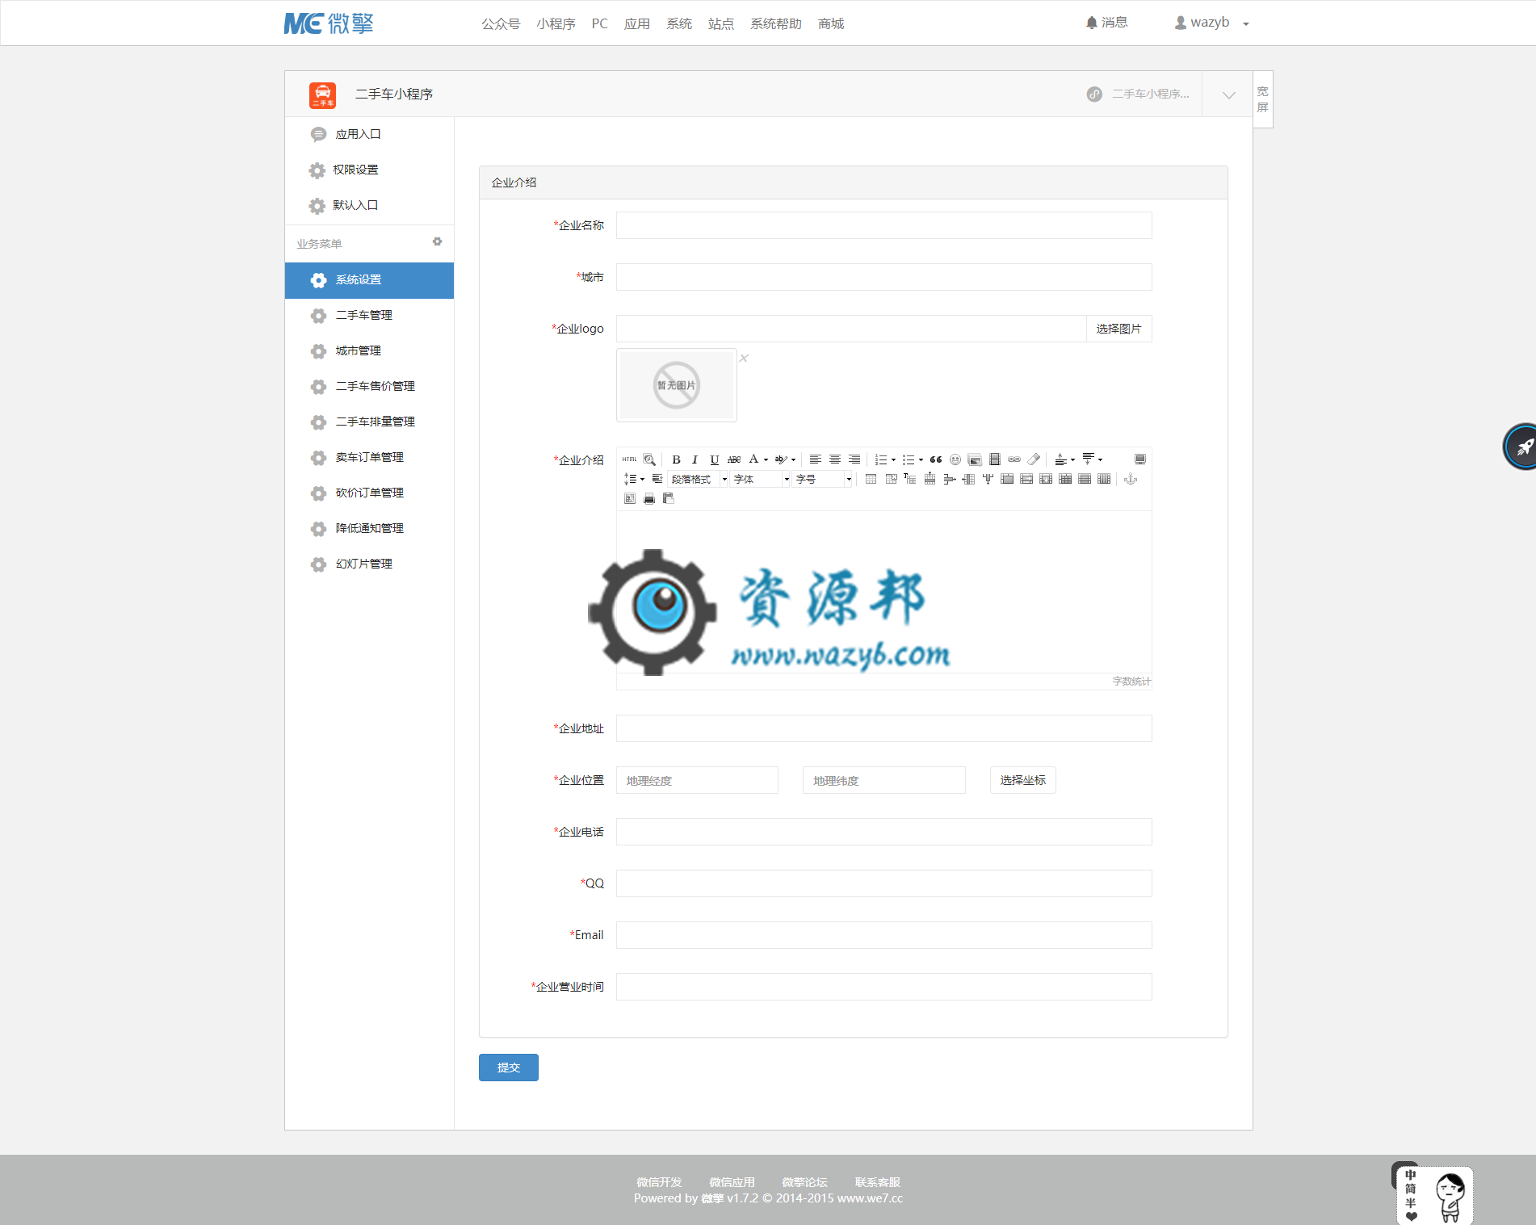Image resolution: width=1536 pixels, height=1225 pixels.
Task: Click the indent icon beside line spacing
Action: [657, 479]
